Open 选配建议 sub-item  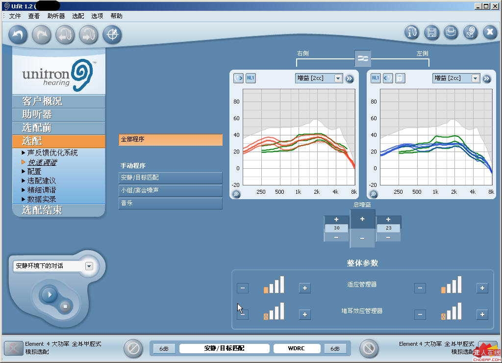tap(41, 181)
